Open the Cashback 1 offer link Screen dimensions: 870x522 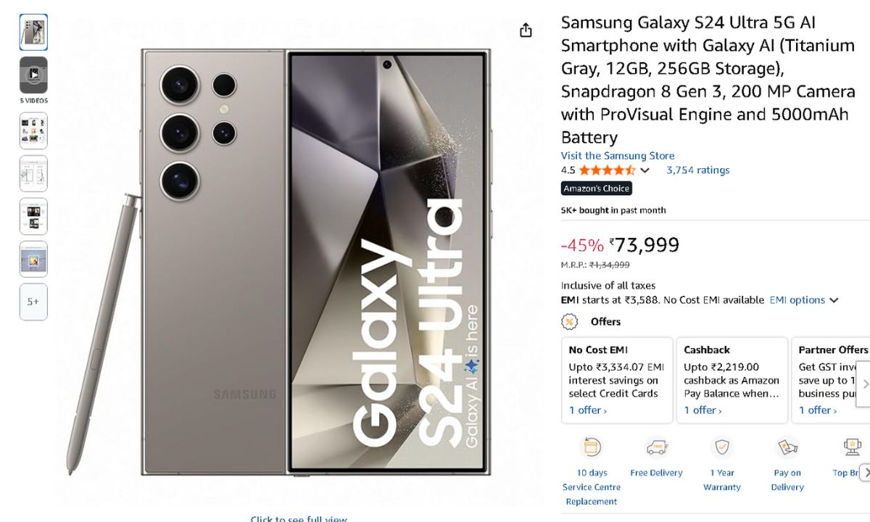pyautogui.click(x=703, y=410)
